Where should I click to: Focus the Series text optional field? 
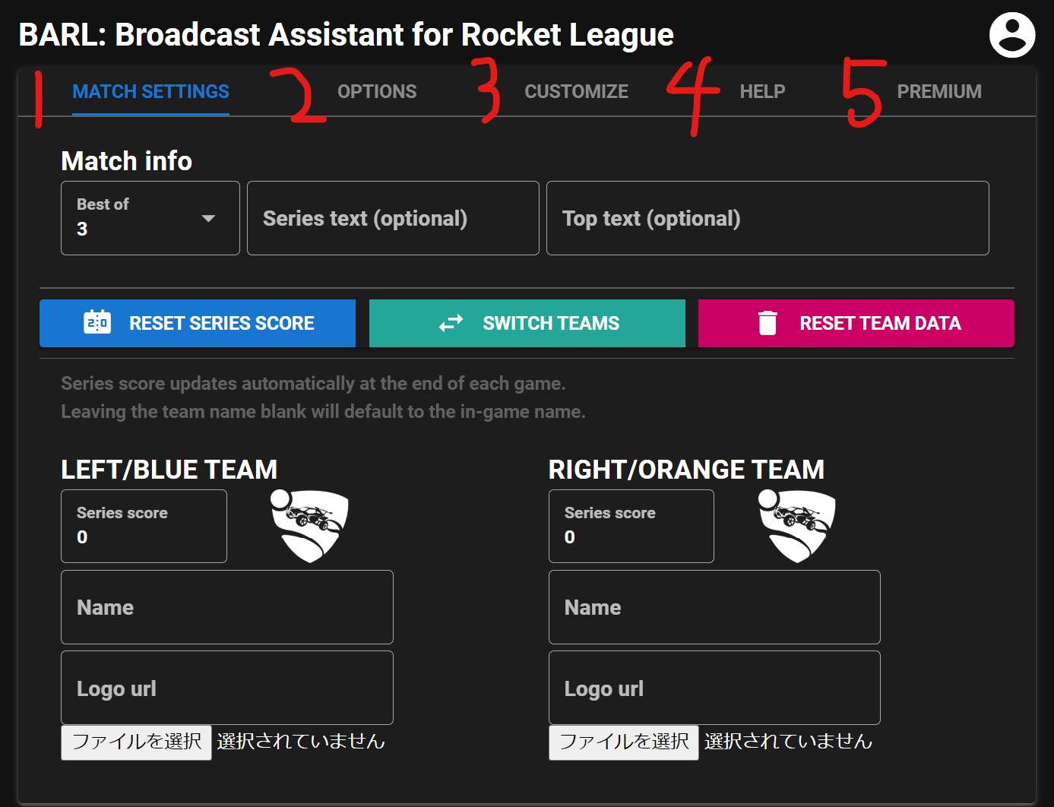click(x=393, y=218)
